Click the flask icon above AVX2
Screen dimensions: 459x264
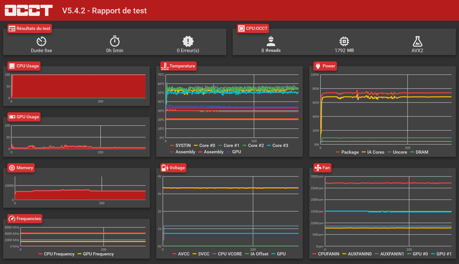click(417, 41)
